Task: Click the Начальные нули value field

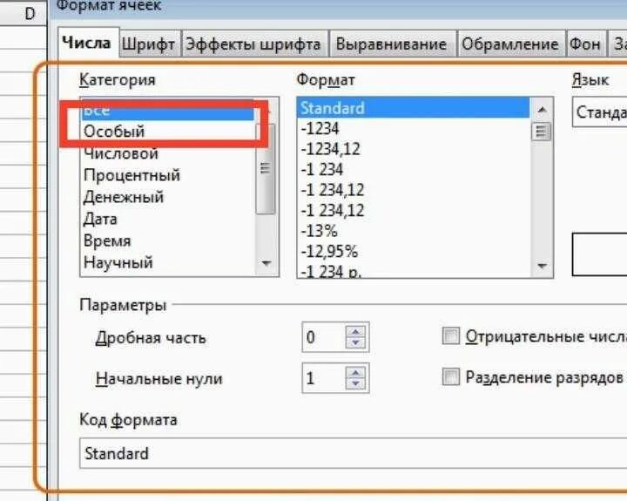Action: point(323,378)
